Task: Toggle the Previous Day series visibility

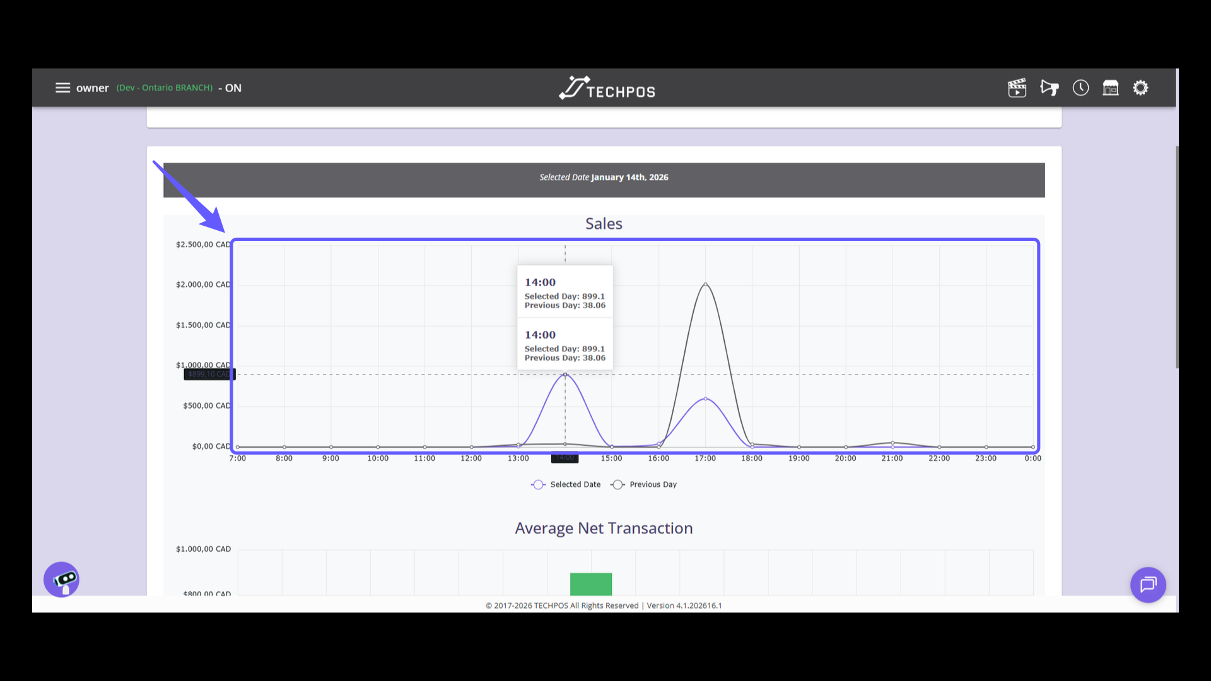Action: pos(643,484)
